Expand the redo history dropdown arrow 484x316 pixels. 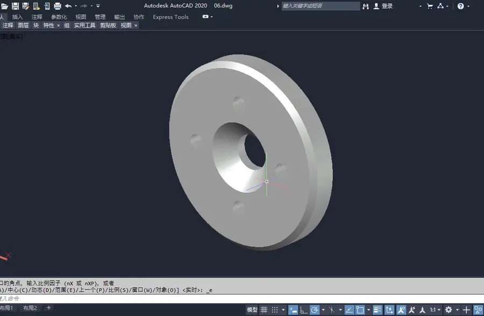91,6
